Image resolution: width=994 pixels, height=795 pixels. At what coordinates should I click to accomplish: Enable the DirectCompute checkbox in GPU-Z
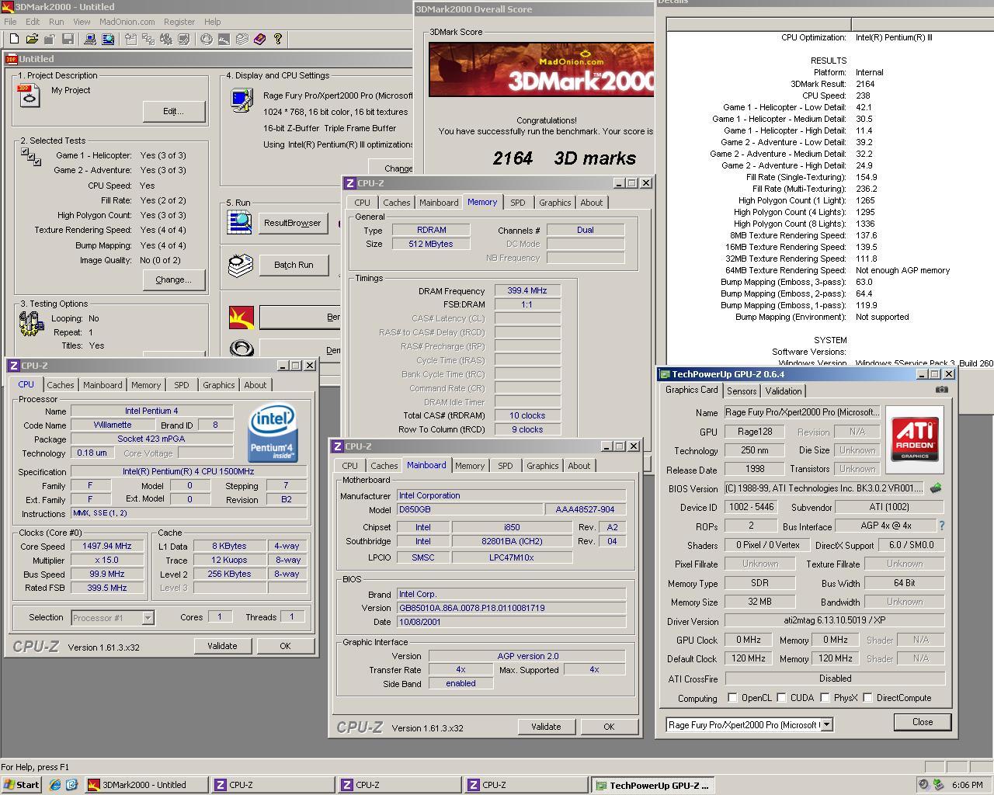tap(867, 698)
